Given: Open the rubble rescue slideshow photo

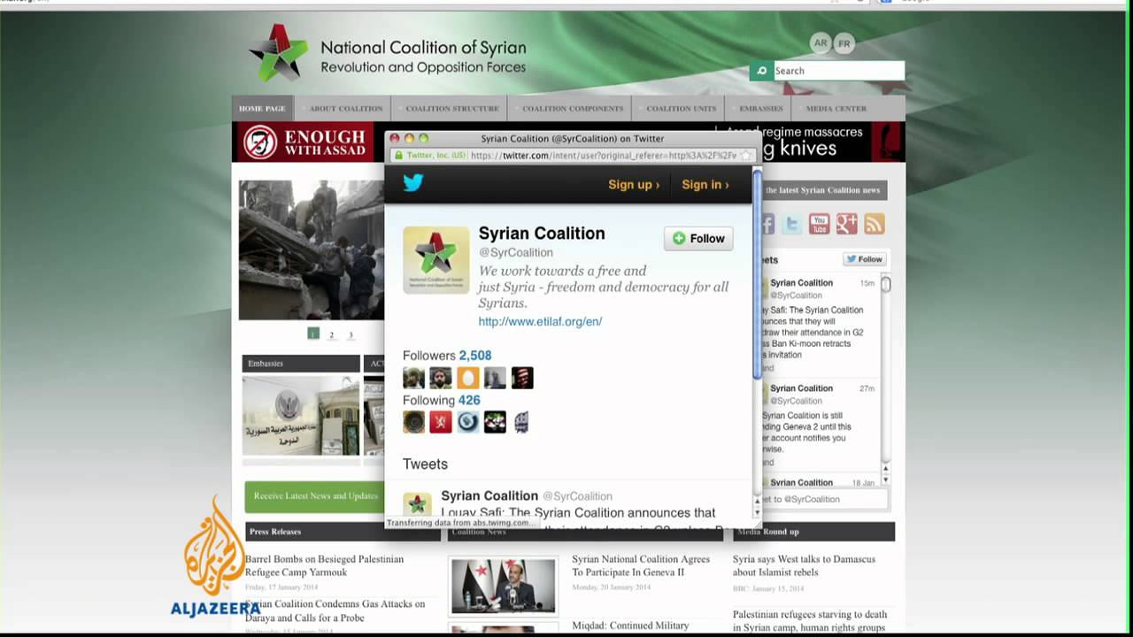Looking at the screenshot, I should coord(312,250).
